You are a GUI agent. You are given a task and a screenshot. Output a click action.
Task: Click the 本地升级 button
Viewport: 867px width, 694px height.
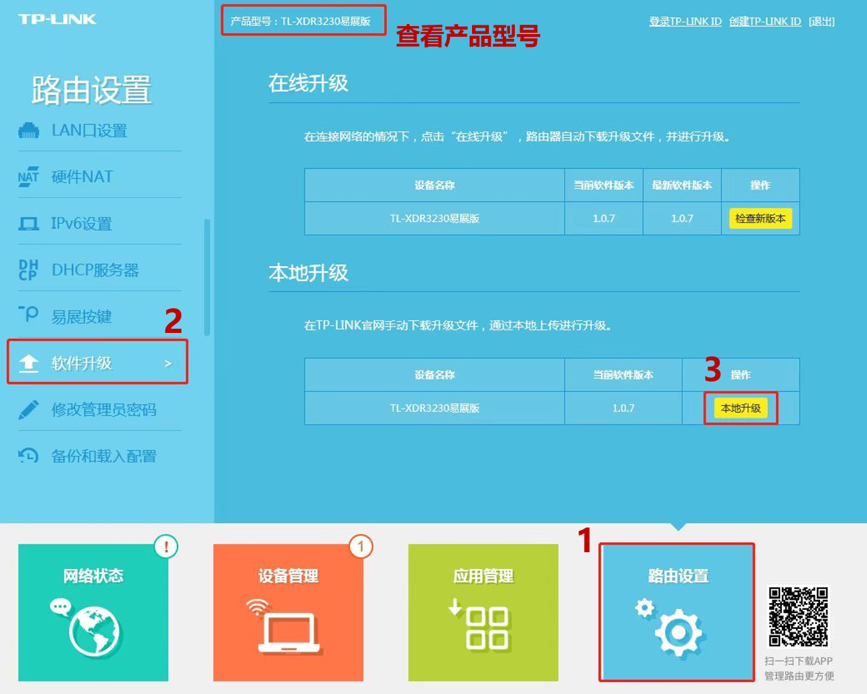(x=740, y=408)
